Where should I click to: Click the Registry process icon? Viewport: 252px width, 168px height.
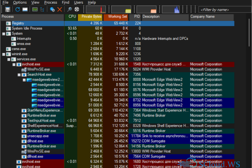pyautogui.click(x=9, y=24)
